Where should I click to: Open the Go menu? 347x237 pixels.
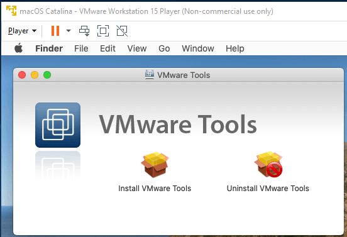click(164, 48)
